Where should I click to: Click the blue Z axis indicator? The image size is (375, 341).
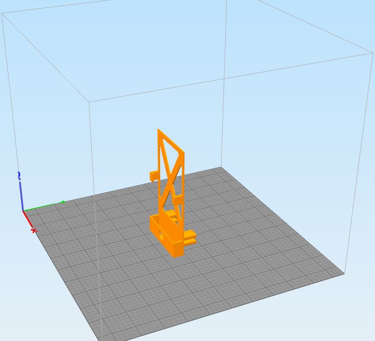[x=20, y=191]
